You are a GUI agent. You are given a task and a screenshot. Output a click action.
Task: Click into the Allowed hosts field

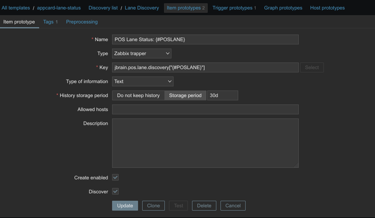click(205, 109)
